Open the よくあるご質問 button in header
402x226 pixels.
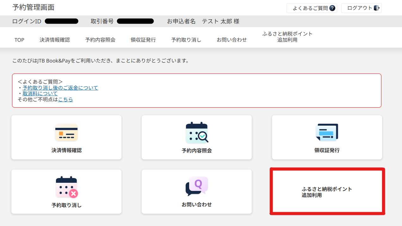[312, 8]
